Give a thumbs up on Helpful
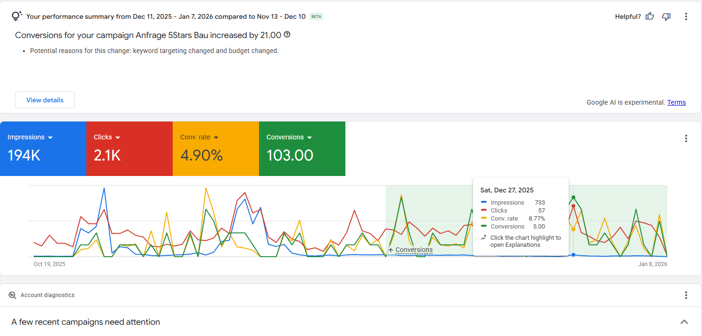The image size is (702, 336). 649,16
